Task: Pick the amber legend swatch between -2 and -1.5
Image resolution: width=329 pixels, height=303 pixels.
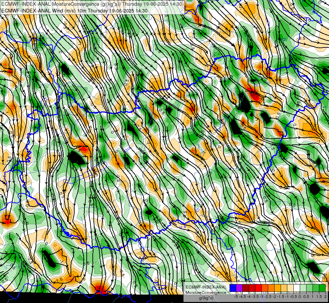Action: pyautogui.click(x=278, y=288)
